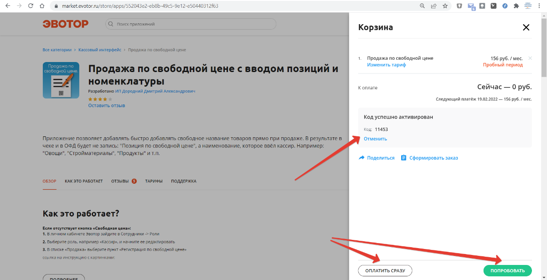Go back to the previous browser page
This screenshot has width=547, height=280.
click(x=7, y=6)
